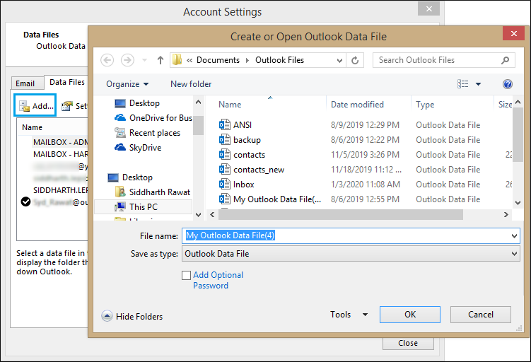This screenshot has height=362, width=531.
Task: Select the This PC computer icon
Action: tap(120, 207)
